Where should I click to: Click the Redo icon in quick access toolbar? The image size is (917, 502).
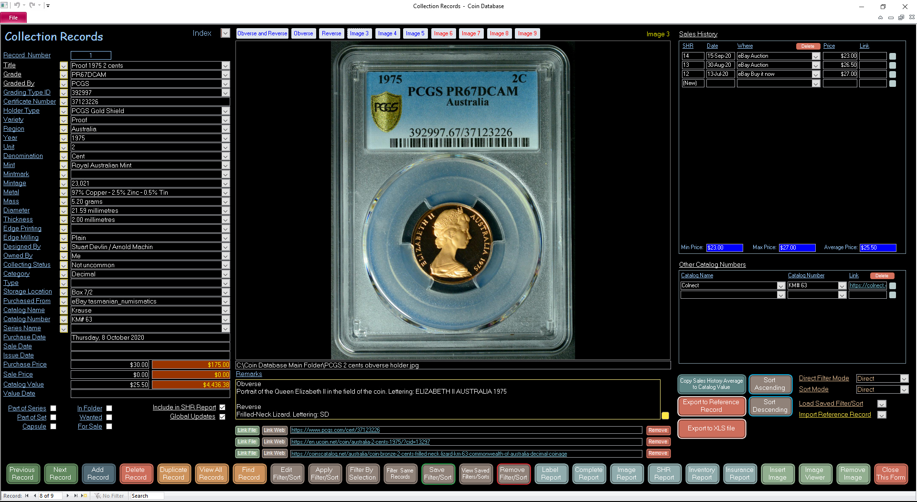(32, 5)
